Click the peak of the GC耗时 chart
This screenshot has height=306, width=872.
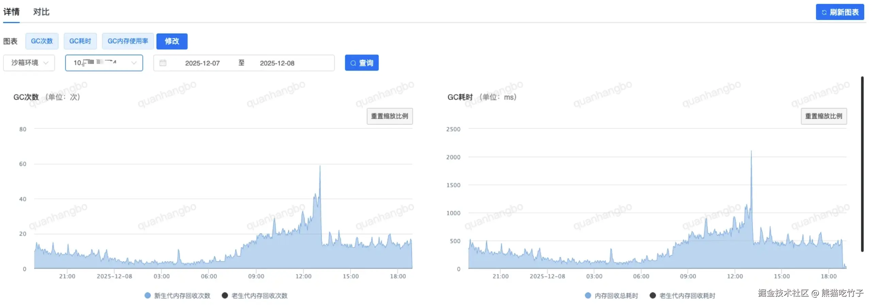[751, 151]
